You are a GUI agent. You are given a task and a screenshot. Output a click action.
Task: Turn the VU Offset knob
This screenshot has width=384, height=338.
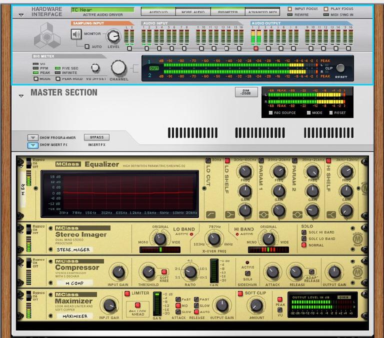pos(95,67)
